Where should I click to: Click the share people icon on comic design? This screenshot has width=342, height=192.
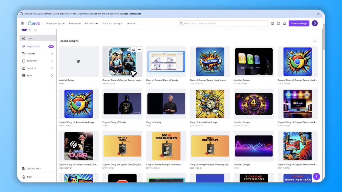click(x=134, y=49)
